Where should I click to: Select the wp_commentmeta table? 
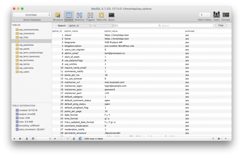coord(29,29)
